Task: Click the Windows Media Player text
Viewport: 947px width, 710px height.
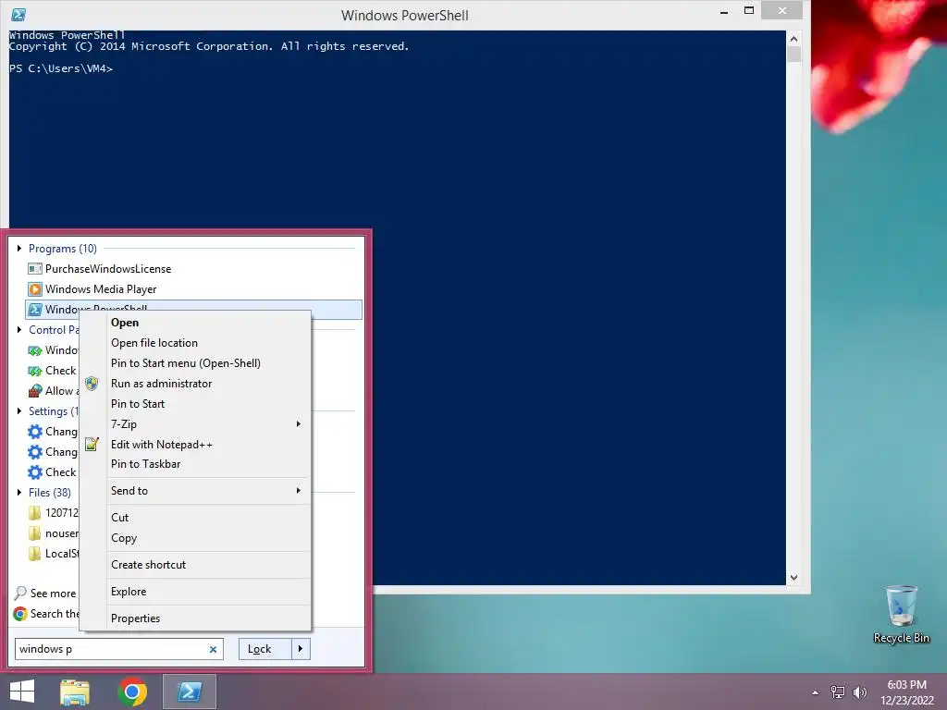Action: tap(101, 289)
